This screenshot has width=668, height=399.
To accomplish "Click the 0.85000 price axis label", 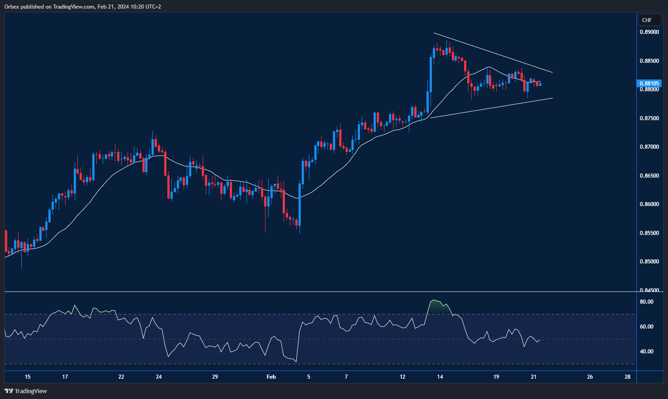I will point(649,262).
